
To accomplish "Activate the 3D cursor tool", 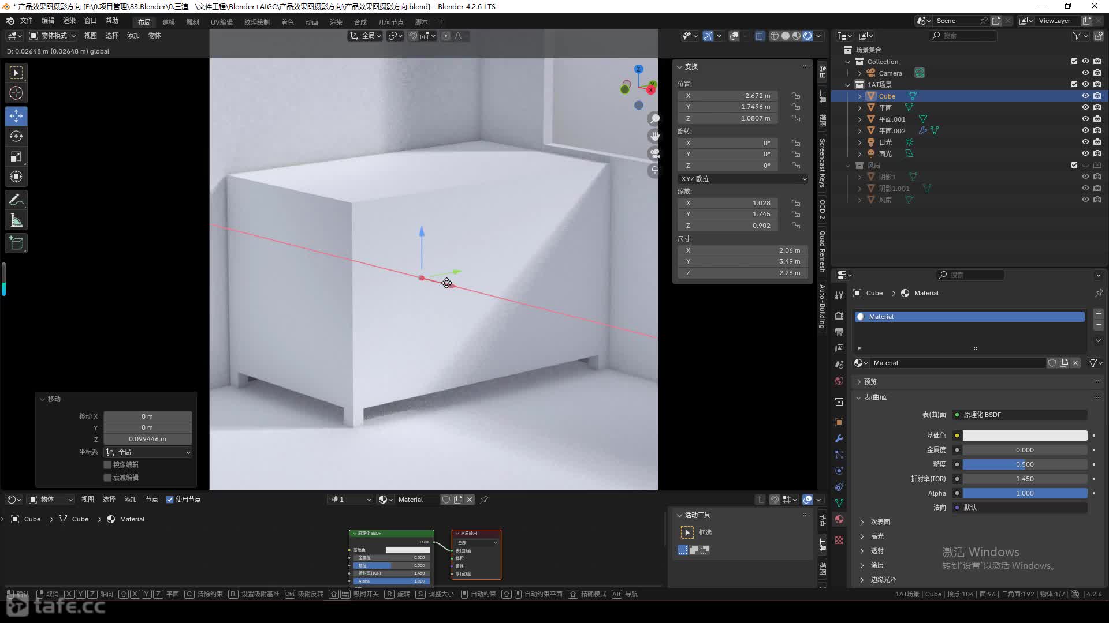I will 16,93.
